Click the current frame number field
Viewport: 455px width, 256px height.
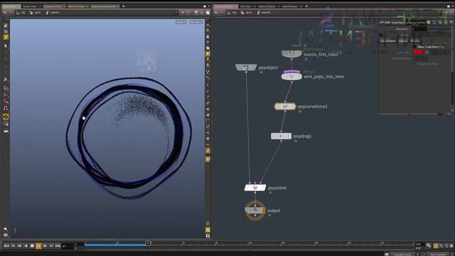tap(68, 246)
